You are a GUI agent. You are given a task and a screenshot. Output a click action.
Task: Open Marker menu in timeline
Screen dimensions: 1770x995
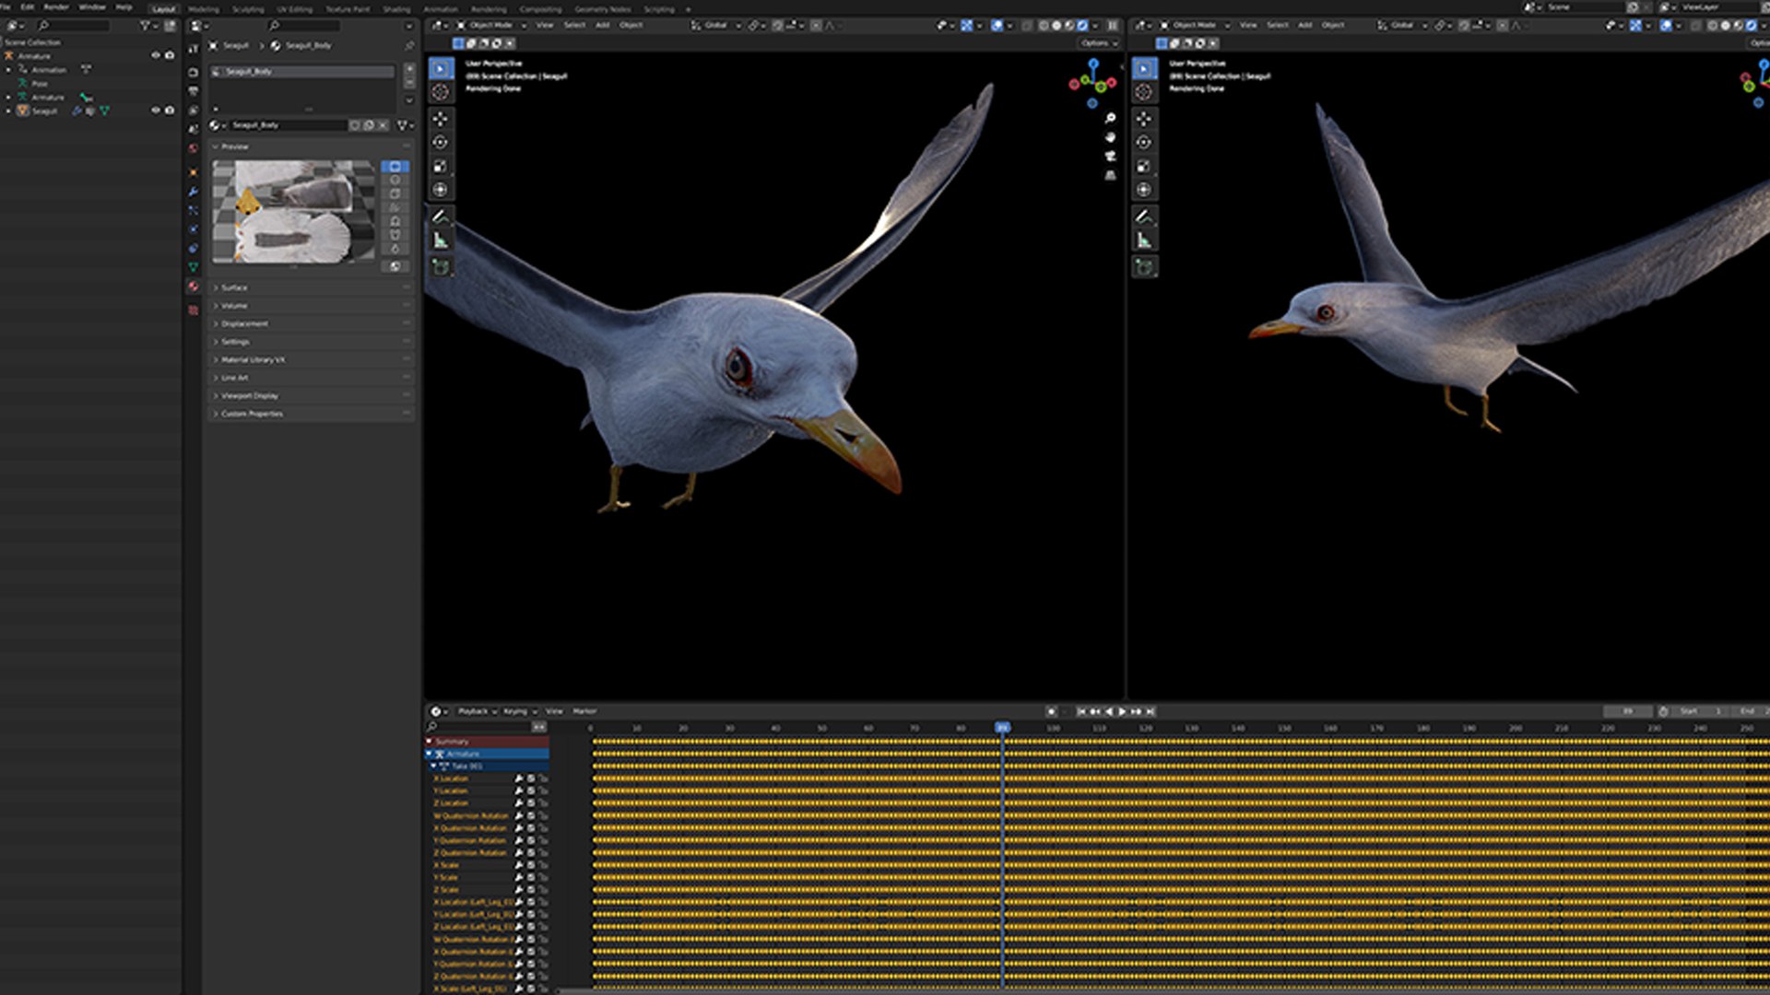[584, 711]
